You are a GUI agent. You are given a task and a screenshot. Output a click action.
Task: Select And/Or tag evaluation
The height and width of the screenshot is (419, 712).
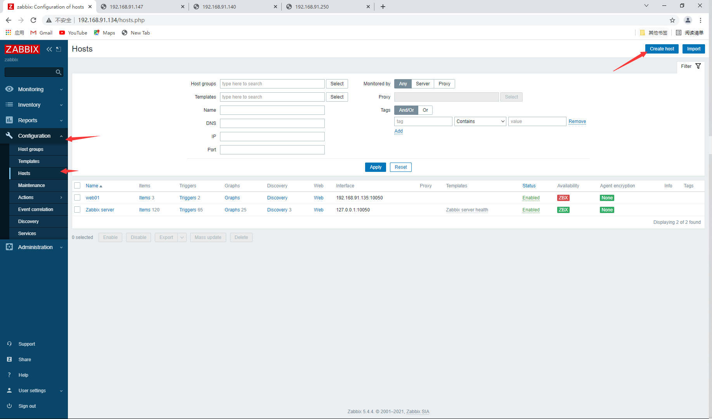(x=406, y=110)
